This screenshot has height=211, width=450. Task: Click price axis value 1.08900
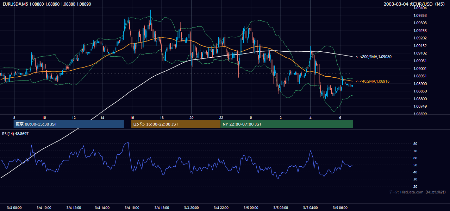420,84
